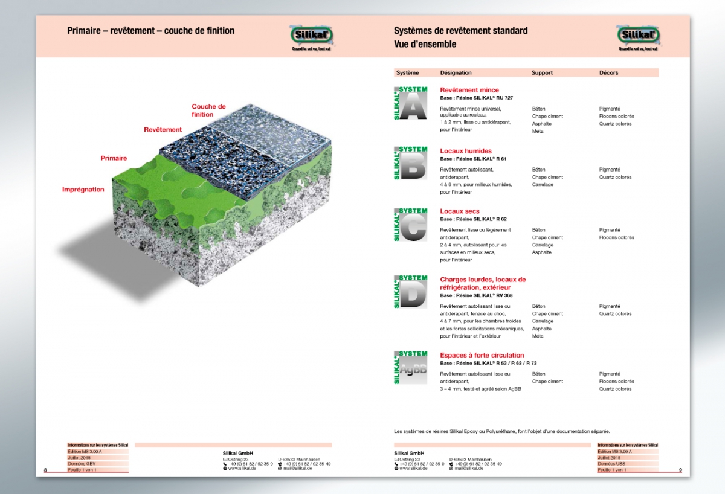725x494 pixels.
Task: Click the @ icon in right page footer
Action: tap(451, 468)
